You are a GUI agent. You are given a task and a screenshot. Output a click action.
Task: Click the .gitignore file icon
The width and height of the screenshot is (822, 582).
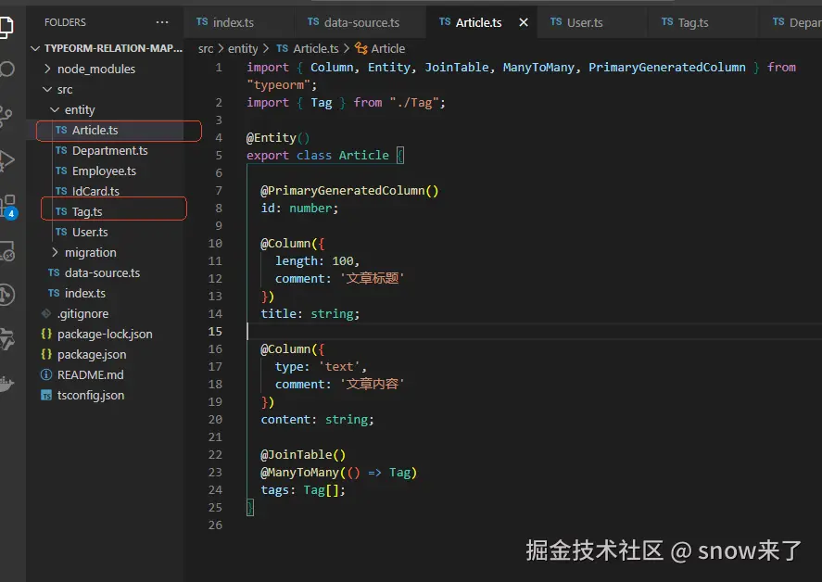(x=46, y=313)
